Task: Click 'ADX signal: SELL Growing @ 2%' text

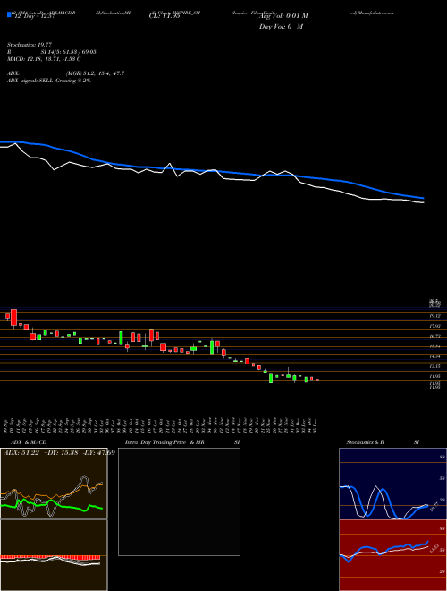Action: tap(49, 81)
